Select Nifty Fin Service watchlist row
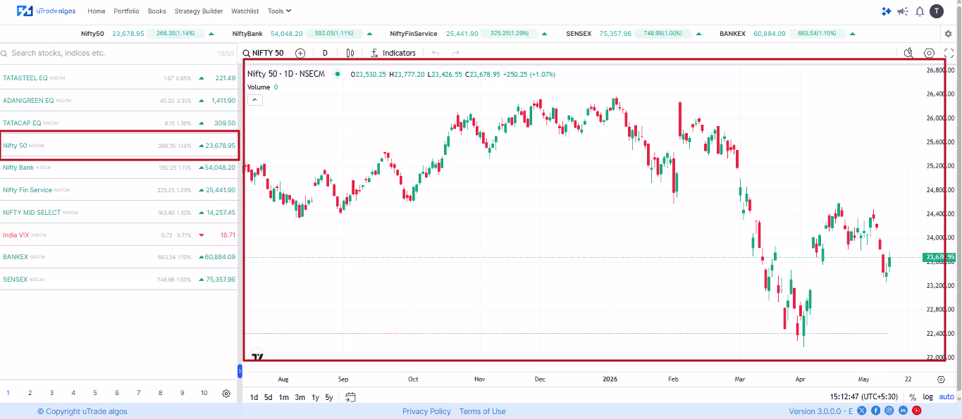Image resolution: width=962 pixels, height=419 pixels. (119, 190)
